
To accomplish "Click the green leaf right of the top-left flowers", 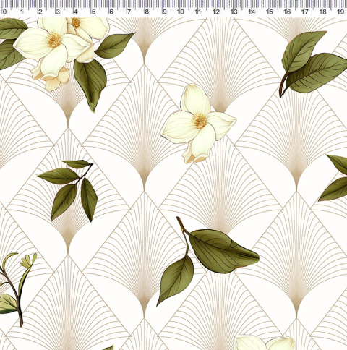I will (x=114, y=46).
